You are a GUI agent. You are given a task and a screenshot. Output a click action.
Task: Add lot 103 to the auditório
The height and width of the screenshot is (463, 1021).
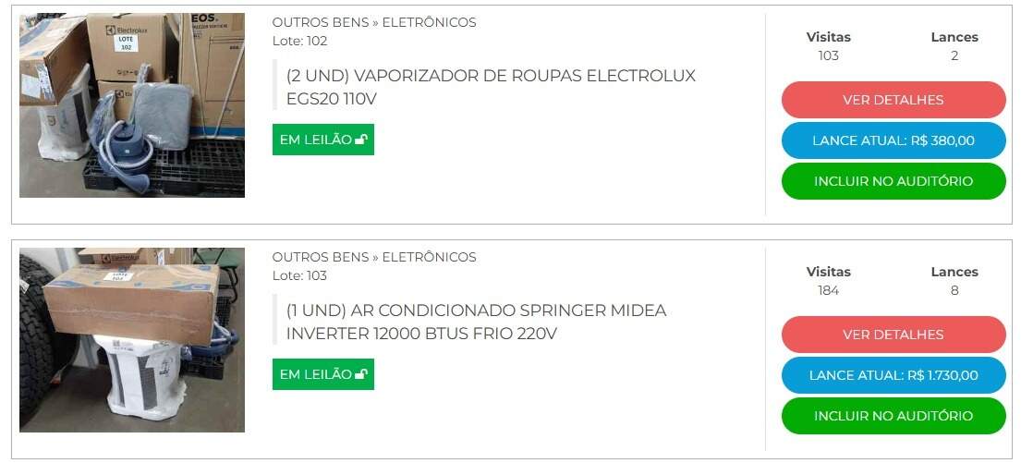tap(893, 416)
